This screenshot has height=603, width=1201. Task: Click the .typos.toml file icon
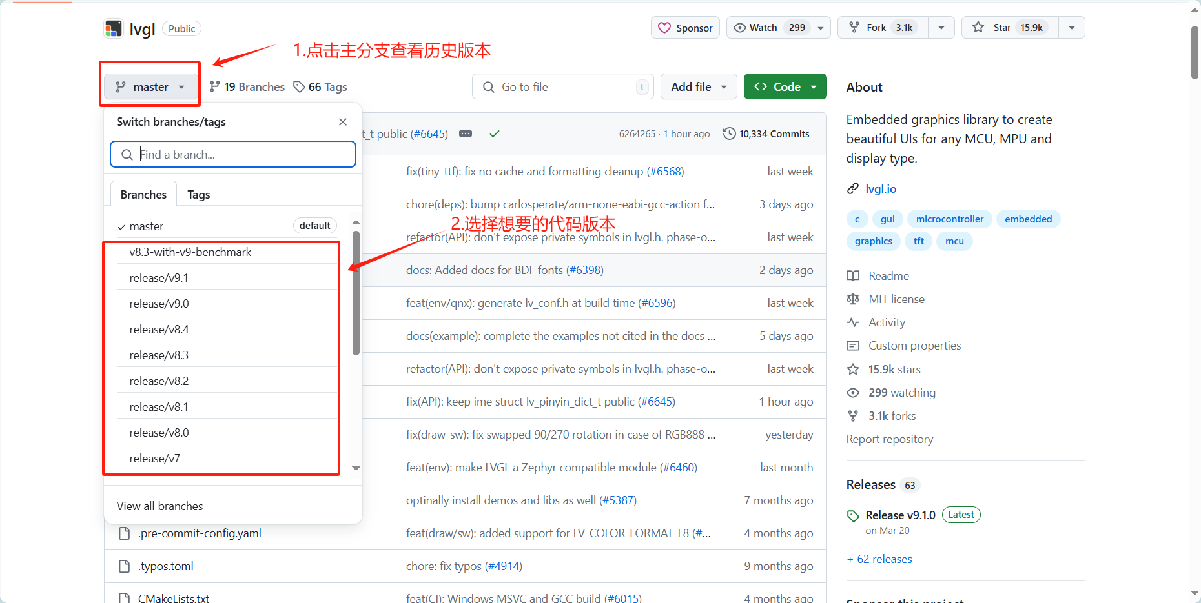tap(125, 566)
